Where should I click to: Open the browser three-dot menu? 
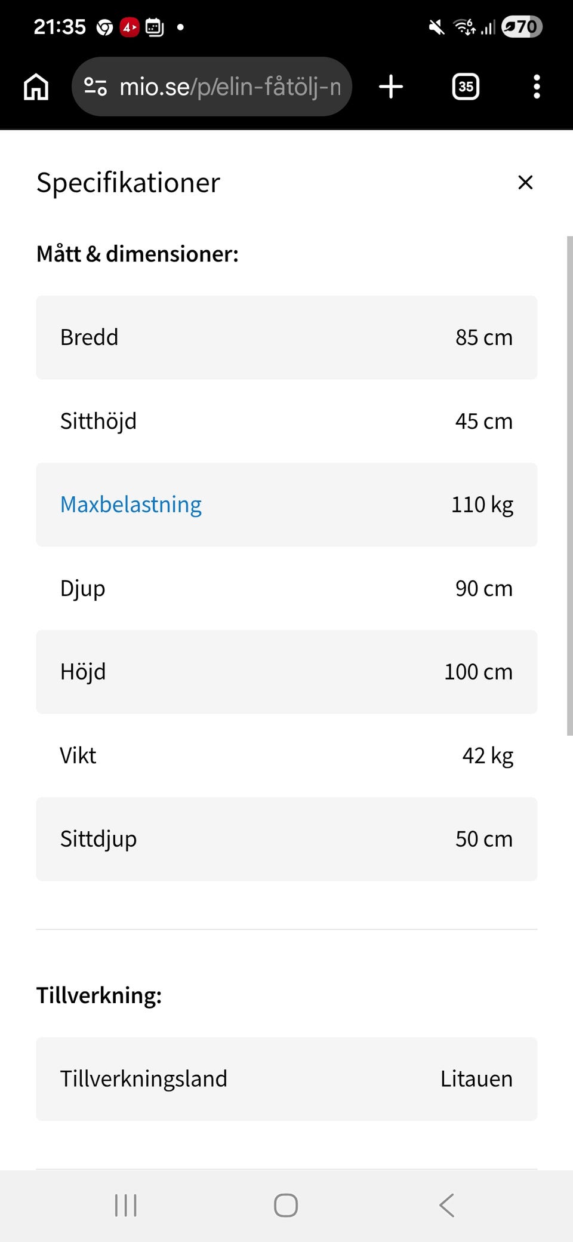(x=537, y=87)
